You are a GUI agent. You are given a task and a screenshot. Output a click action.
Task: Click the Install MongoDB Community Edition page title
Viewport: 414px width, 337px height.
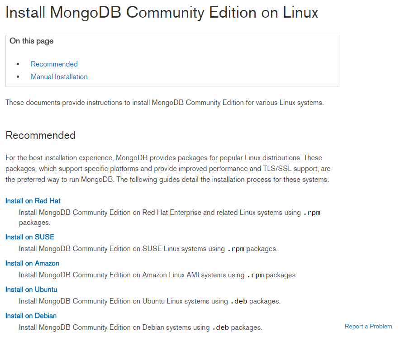162,12
